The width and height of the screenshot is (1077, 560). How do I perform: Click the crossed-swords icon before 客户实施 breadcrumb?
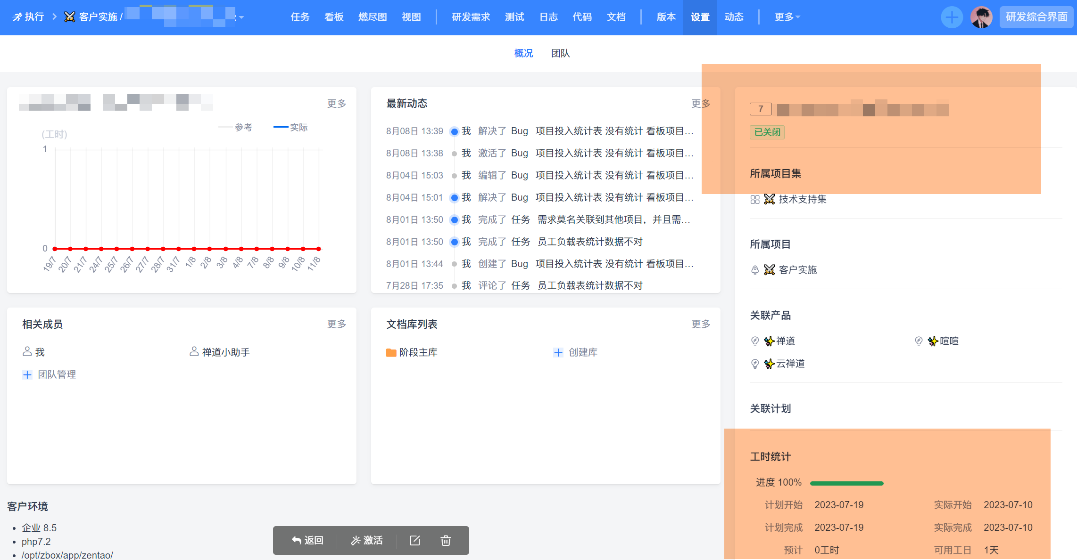pyautogui.click(x=70, y=17)
